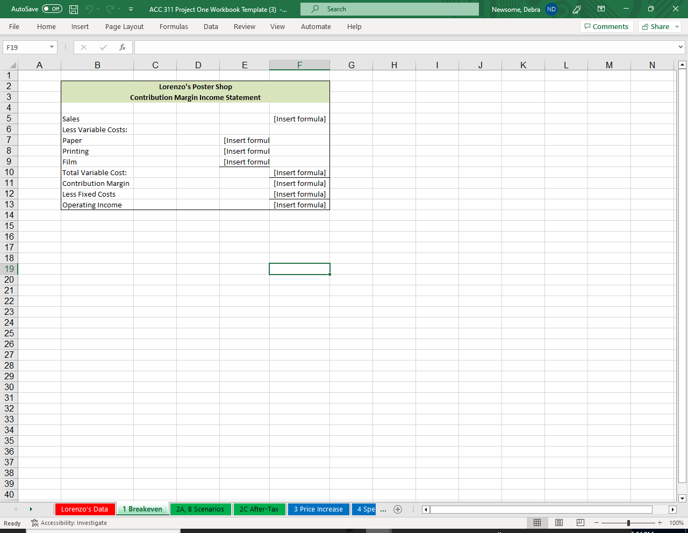Click the Insert Function fx icon
The width and height of the screenshot is (688, 533).
tap(123, 47)
